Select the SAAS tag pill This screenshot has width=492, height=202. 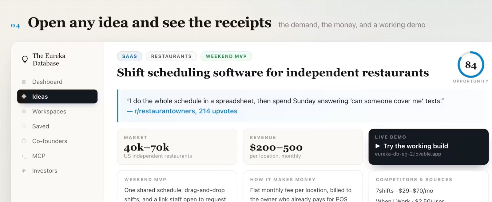(129, 56)
